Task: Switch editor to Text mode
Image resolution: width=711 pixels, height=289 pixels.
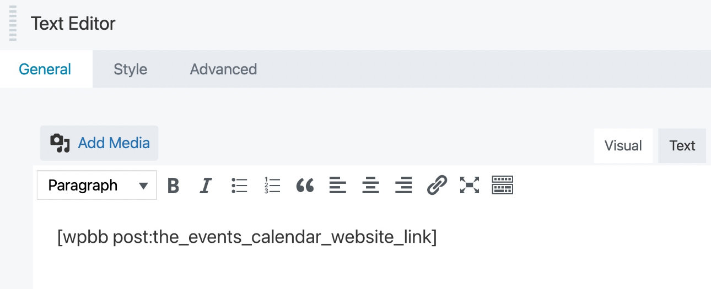Action: point(682,146)
